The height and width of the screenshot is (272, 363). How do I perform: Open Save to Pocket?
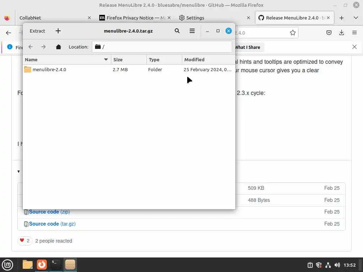(329, 33)
